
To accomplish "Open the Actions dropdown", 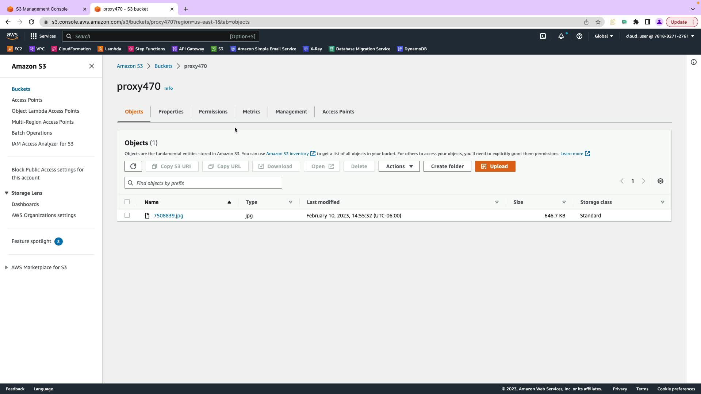I will [399, 166].
